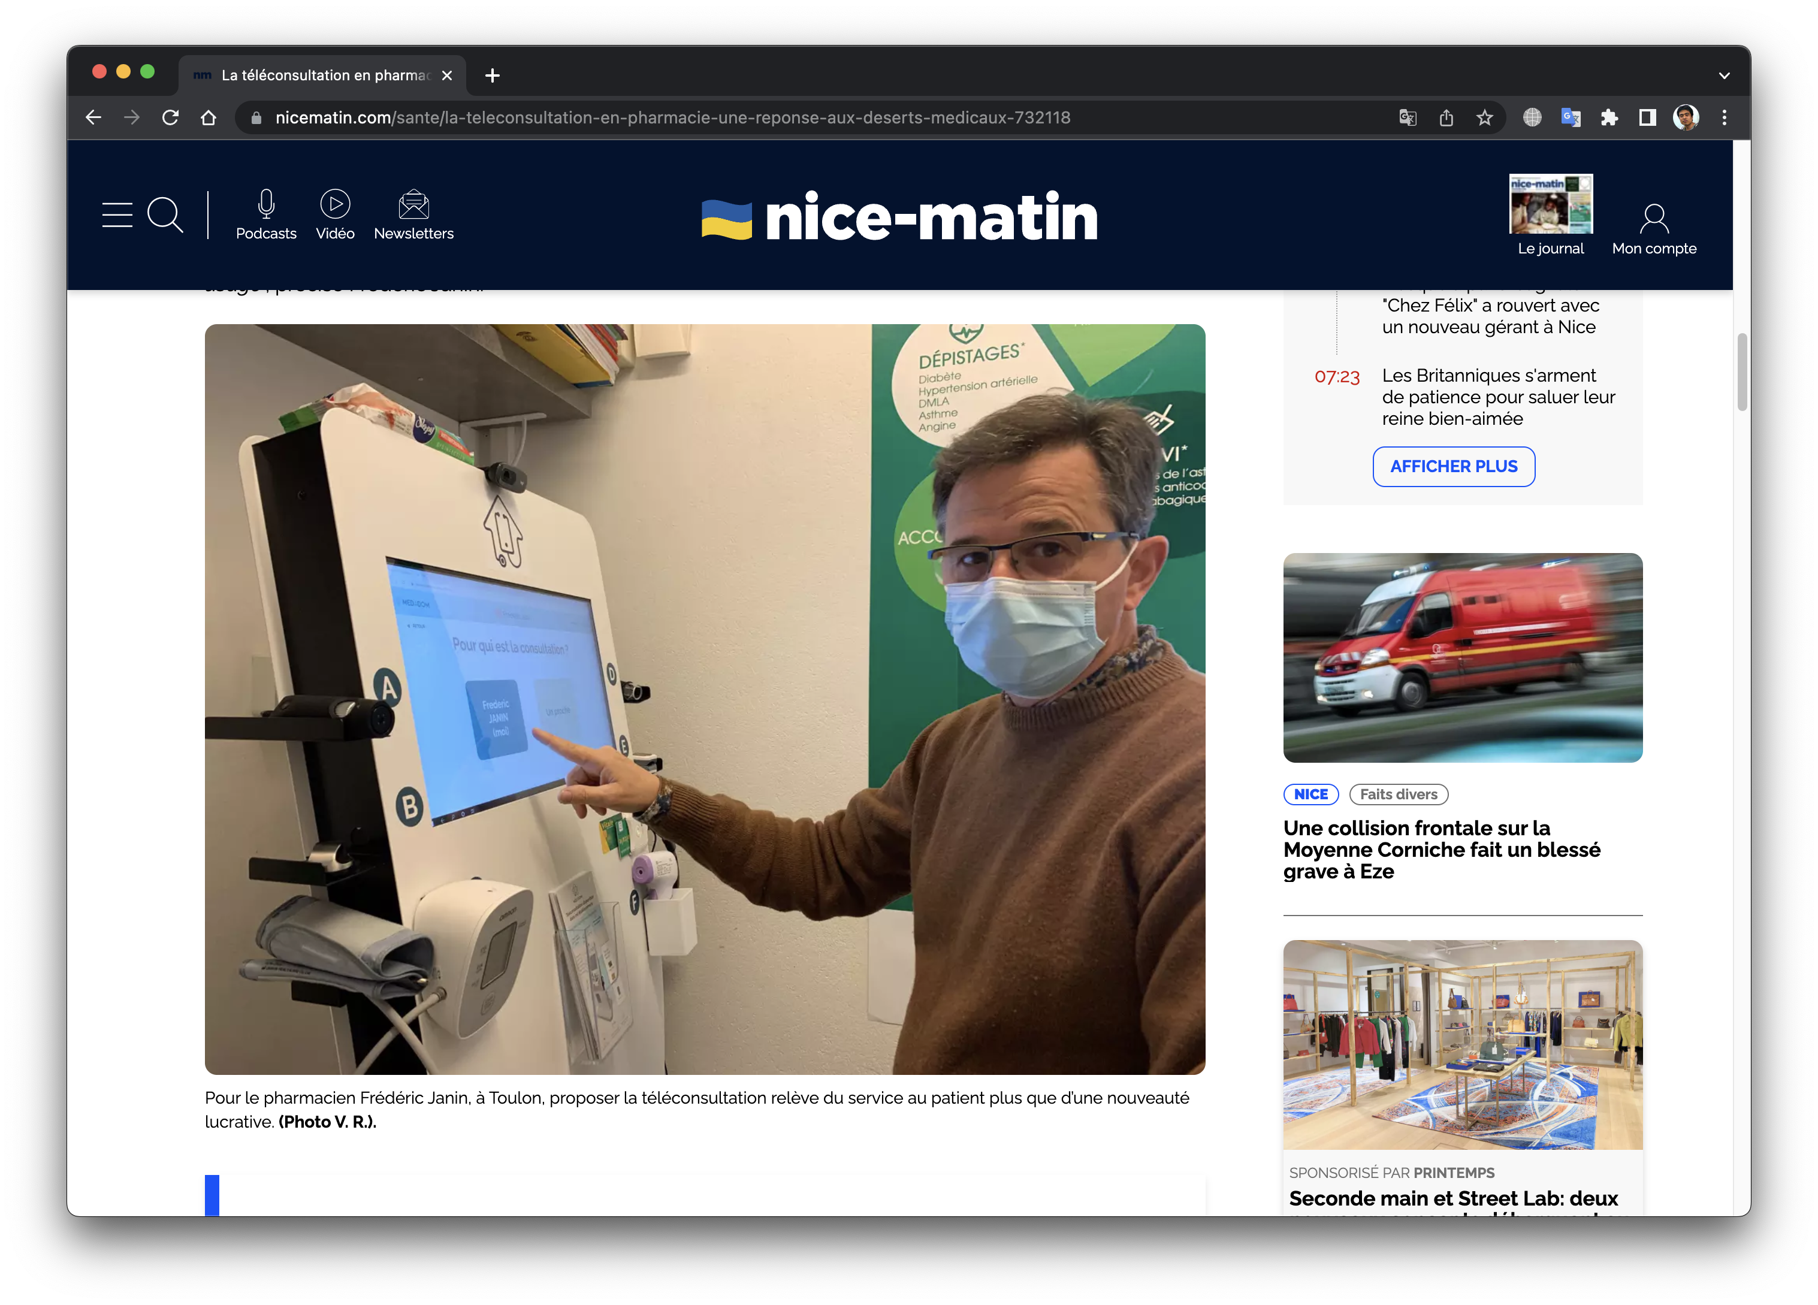Click the red fire truck article image
The width and height of the screenshot is (1818, 1305).
coord(1462,657)
